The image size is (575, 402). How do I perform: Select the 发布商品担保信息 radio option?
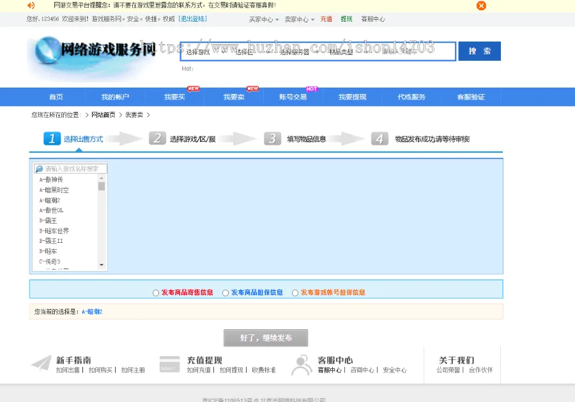(225, 292)
